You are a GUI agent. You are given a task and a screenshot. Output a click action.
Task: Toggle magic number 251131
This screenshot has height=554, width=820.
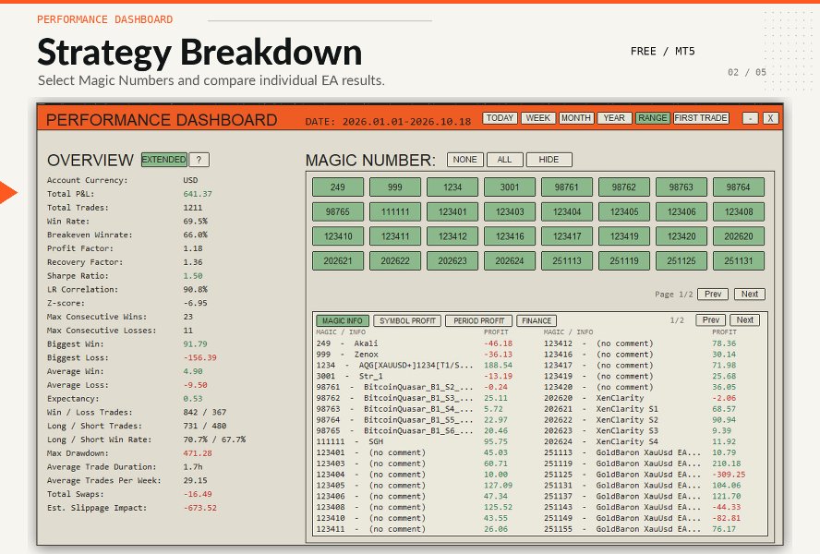coord(739,261)
